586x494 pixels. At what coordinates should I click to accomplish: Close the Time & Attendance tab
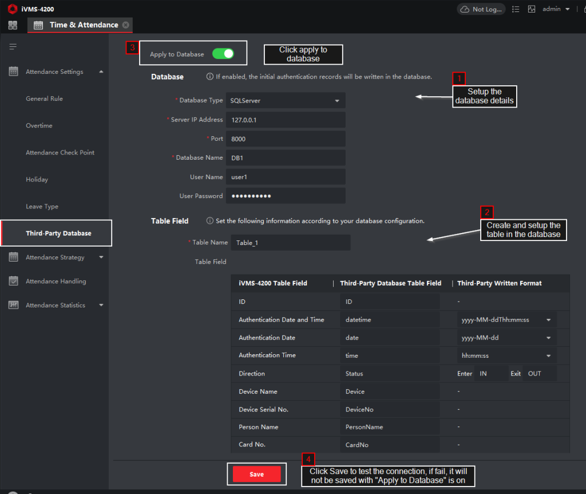126,25
